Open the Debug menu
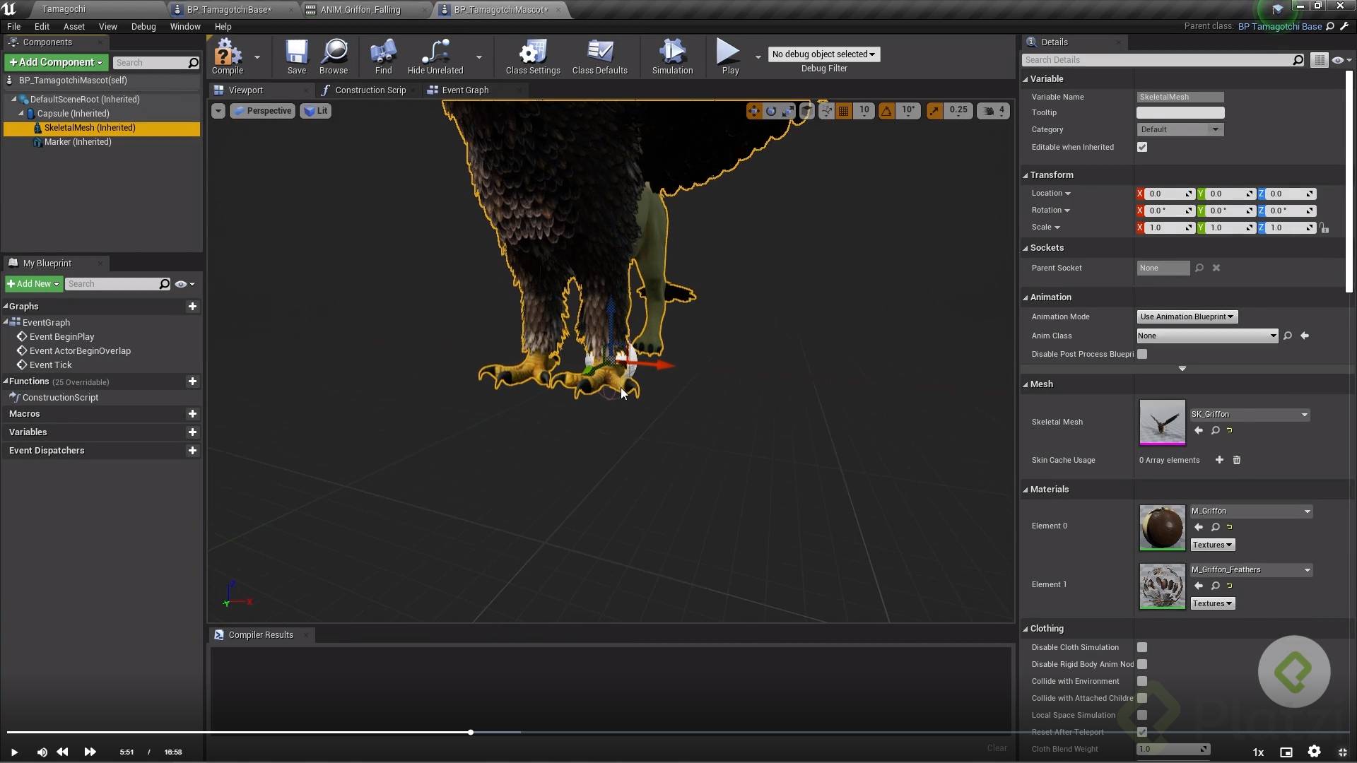 [143, 27]
